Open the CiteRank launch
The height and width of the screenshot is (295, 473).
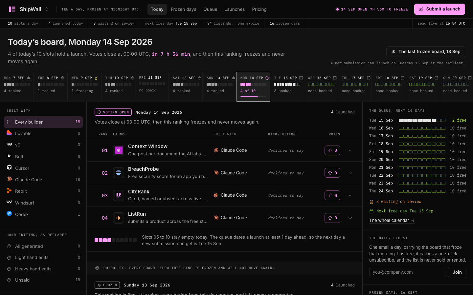(139, 192)
